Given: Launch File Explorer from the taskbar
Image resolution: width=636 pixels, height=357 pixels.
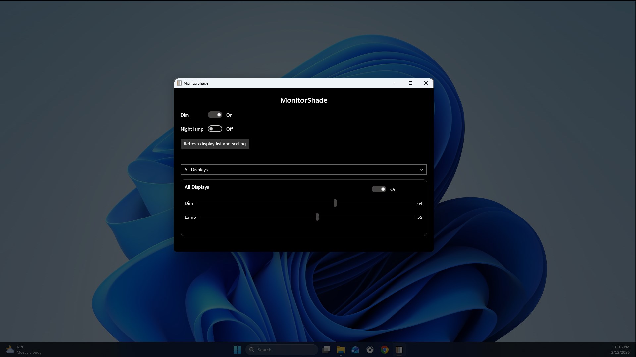Looking at the screenshot, I should (341, 350).
